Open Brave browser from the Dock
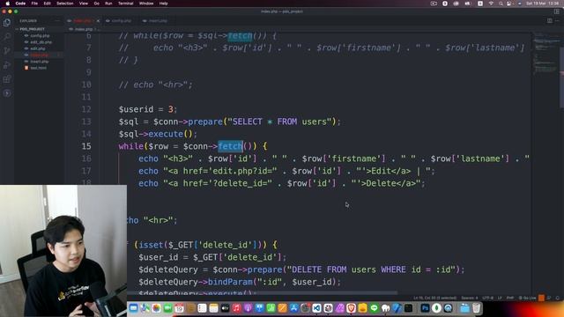The width and height of the screenshot is (564, 317). pyautogui.click(x=351, y=308)
